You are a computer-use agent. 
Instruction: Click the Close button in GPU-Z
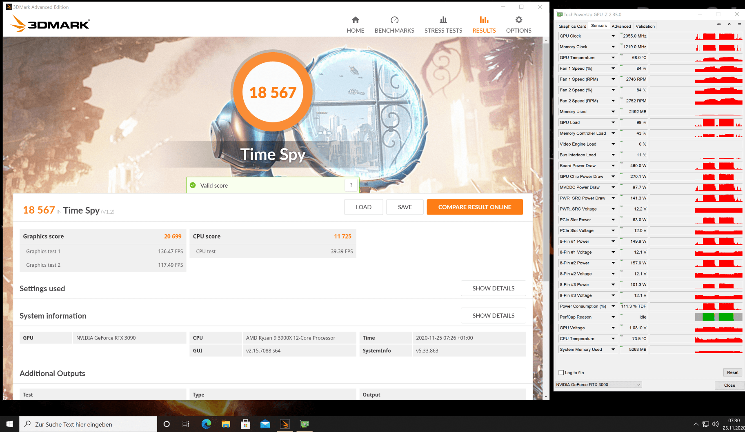click(729, 385)
